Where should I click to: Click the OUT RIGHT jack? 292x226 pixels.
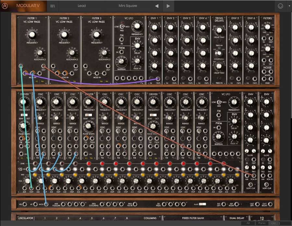click(x=270, y=204)
